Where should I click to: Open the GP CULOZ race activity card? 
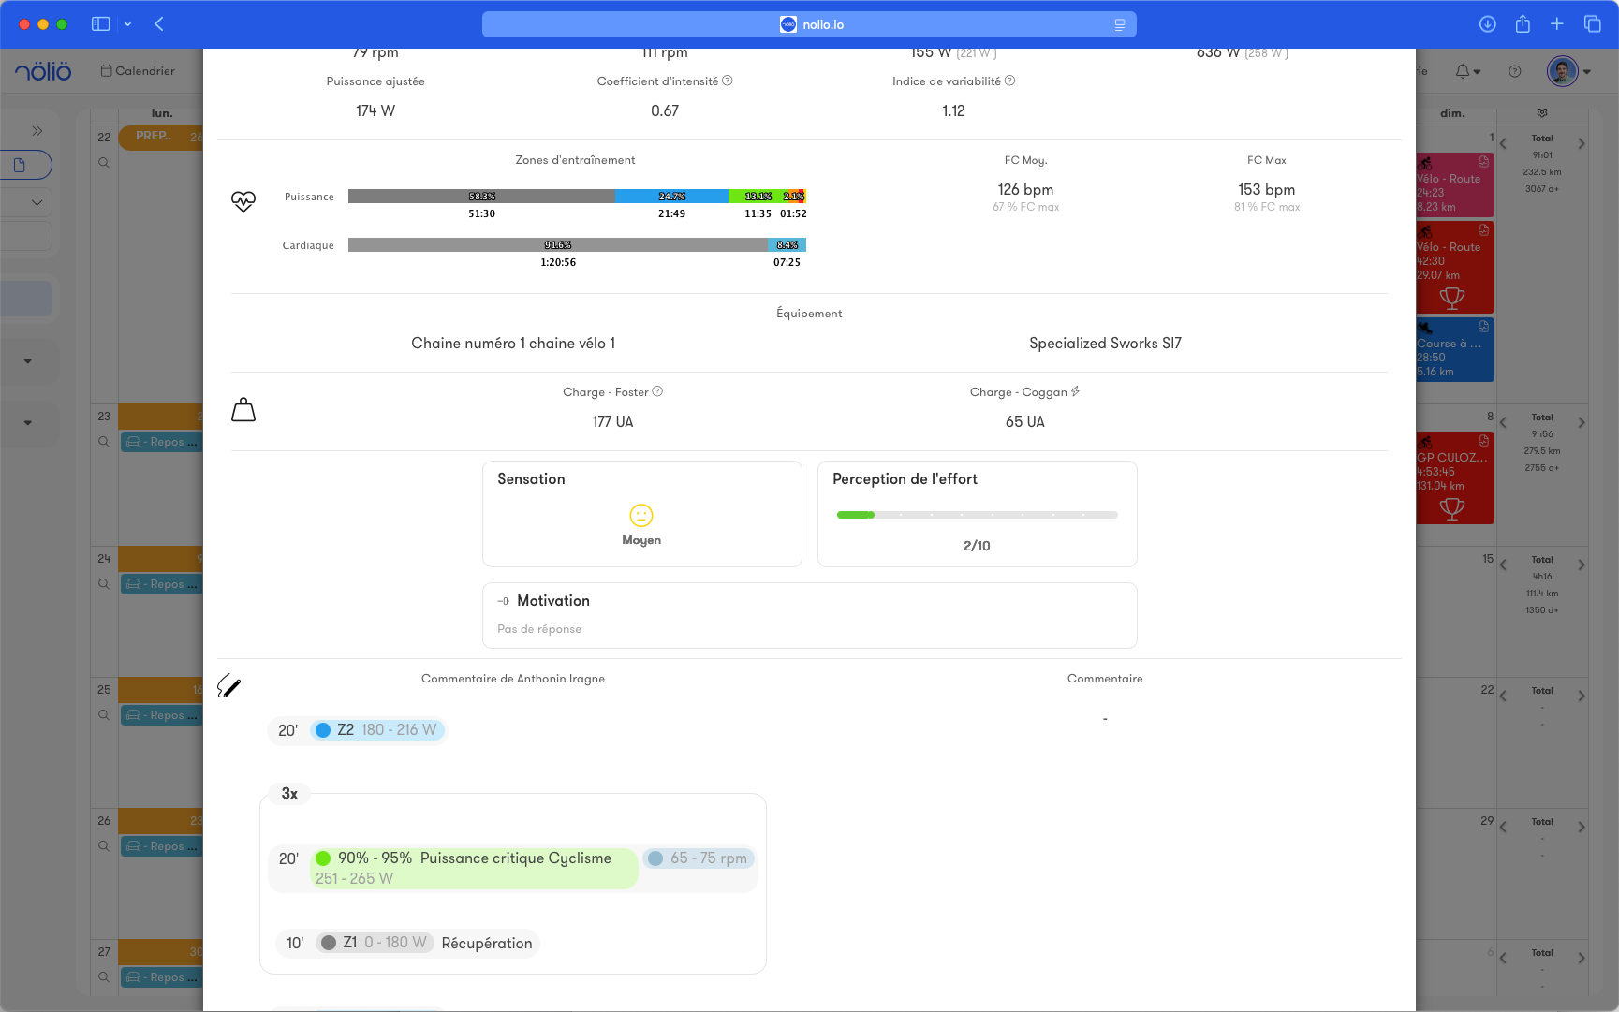click(1453, 477)
